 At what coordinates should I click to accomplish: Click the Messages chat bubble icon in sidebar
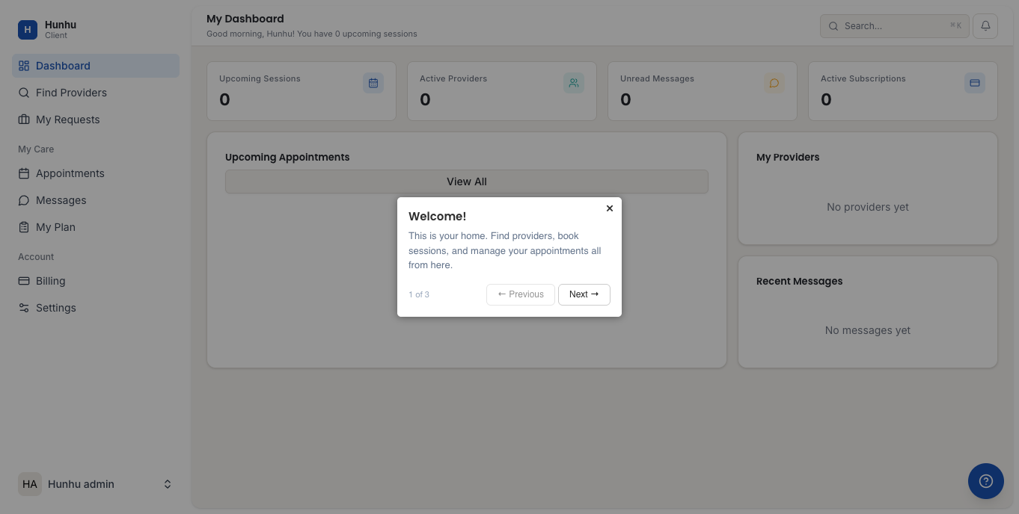click(24, 200)
